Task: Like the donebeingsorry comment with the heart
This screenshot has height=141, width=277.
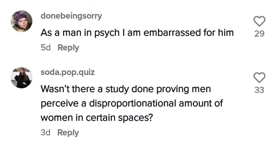Action: [259, 21]
